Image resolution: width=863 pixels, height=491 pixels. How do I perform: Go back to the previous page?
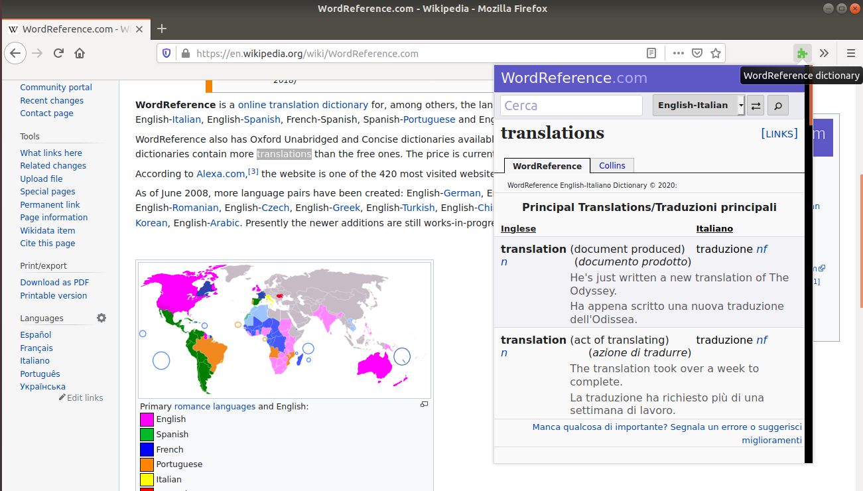tap(15, 53)
